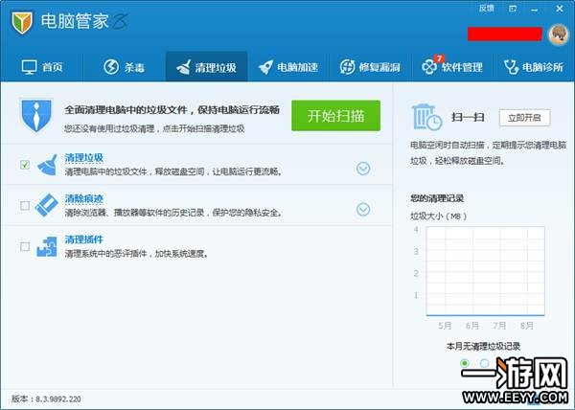Click the puzzle icon beside 清理插件
The image size is (575, 410).
tap(47, 246)
